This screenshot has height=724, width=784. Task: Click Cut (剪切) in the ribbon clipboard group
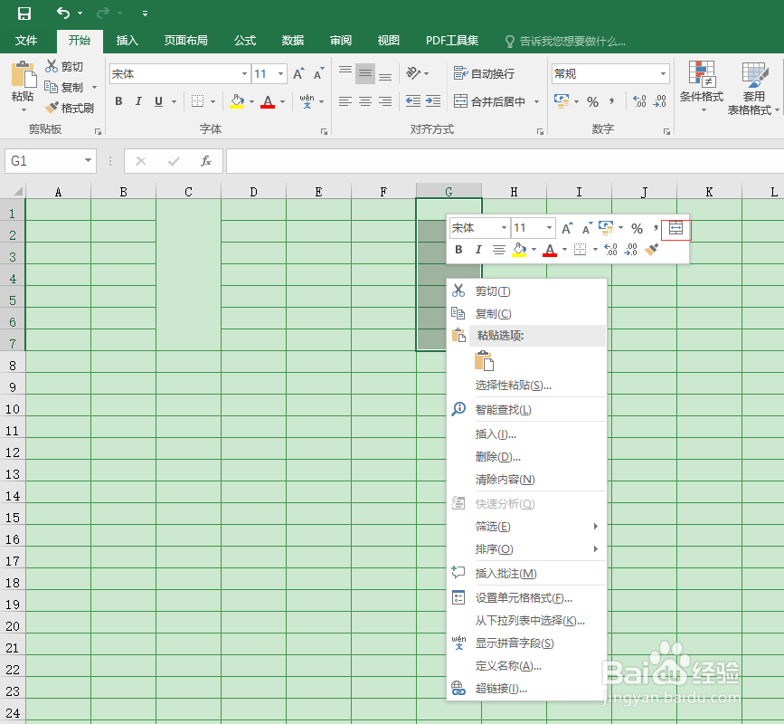[64, 66]
